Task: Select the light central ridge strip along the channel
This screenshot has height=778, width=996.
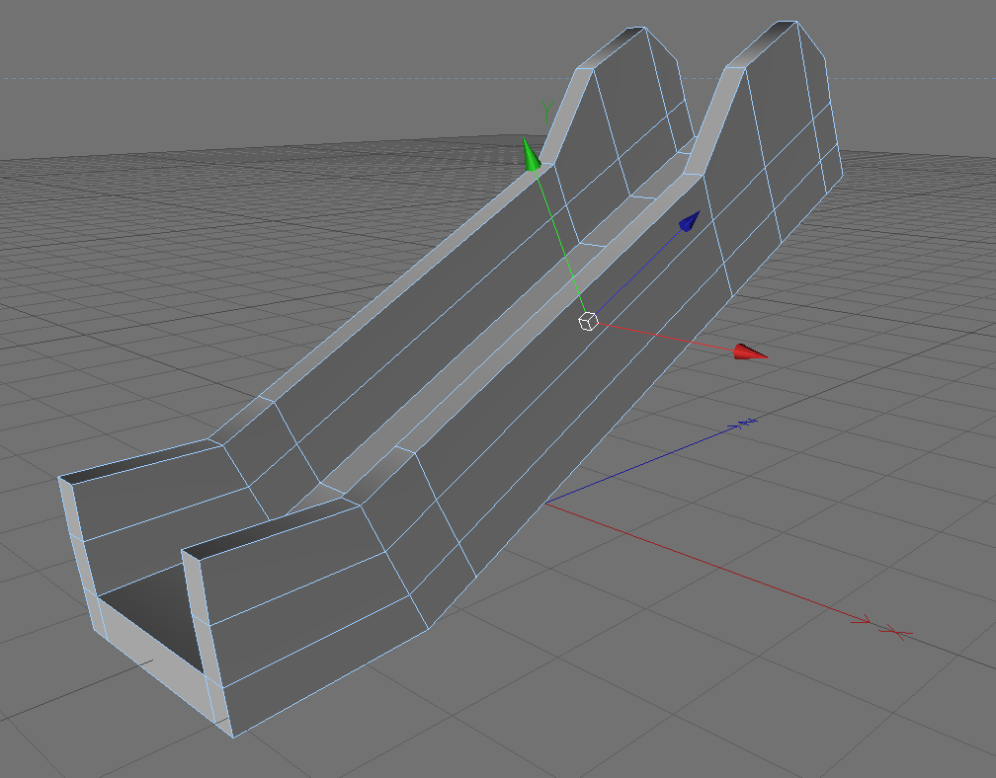Action: [x=508, y=337]
